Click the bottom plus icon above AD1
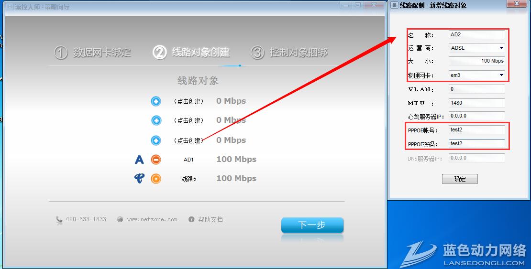The width and height of the screenshot is (531, 269). click(x=156, y=140)
